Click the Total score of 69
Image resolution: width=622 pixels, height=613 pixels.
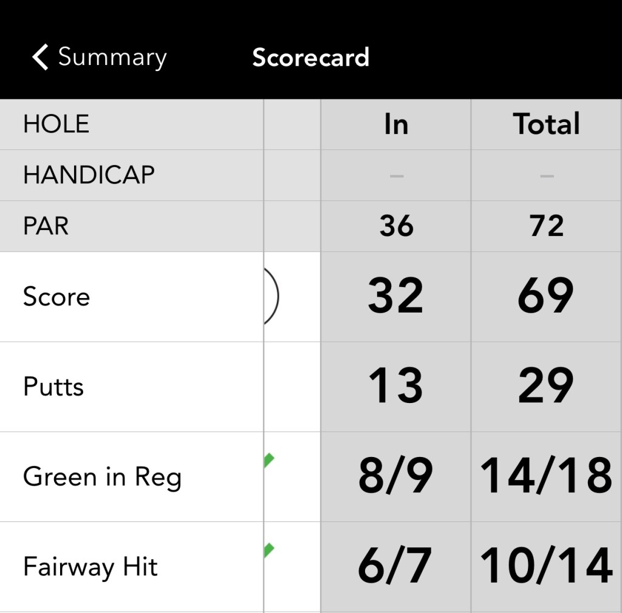(546, 297)
